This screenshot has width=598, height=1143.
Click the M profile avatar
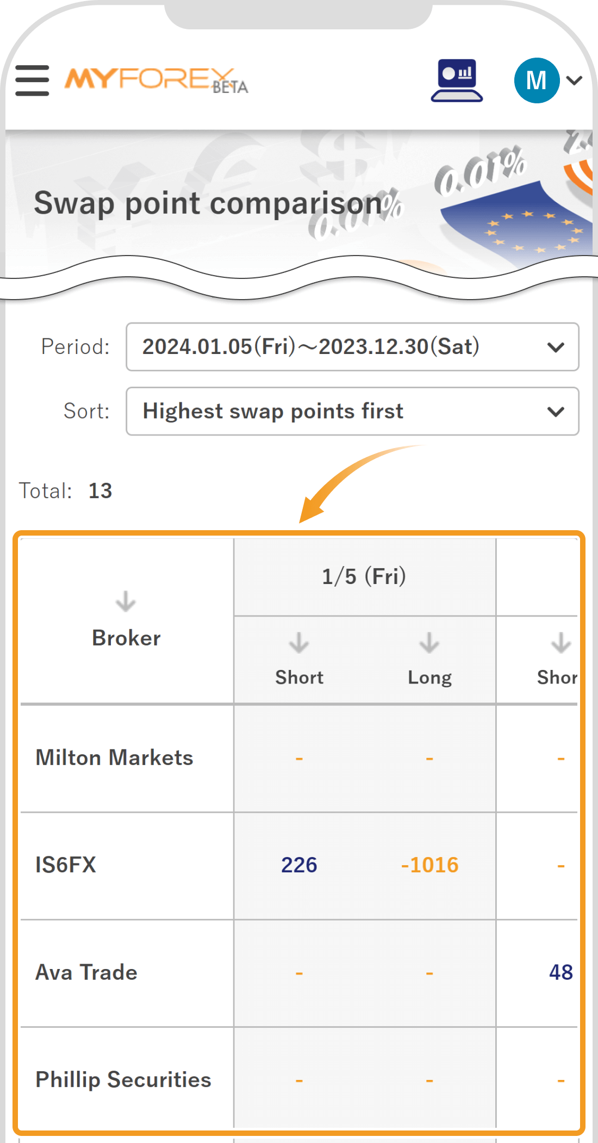pyautogui.click(x=537, y=80)
